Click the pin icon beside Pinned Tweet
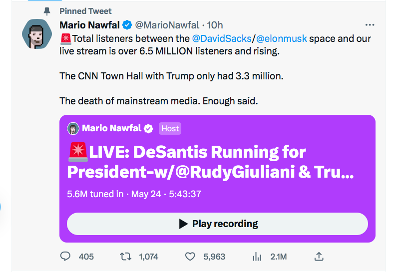The image size is (401, 272). point(47,11)
